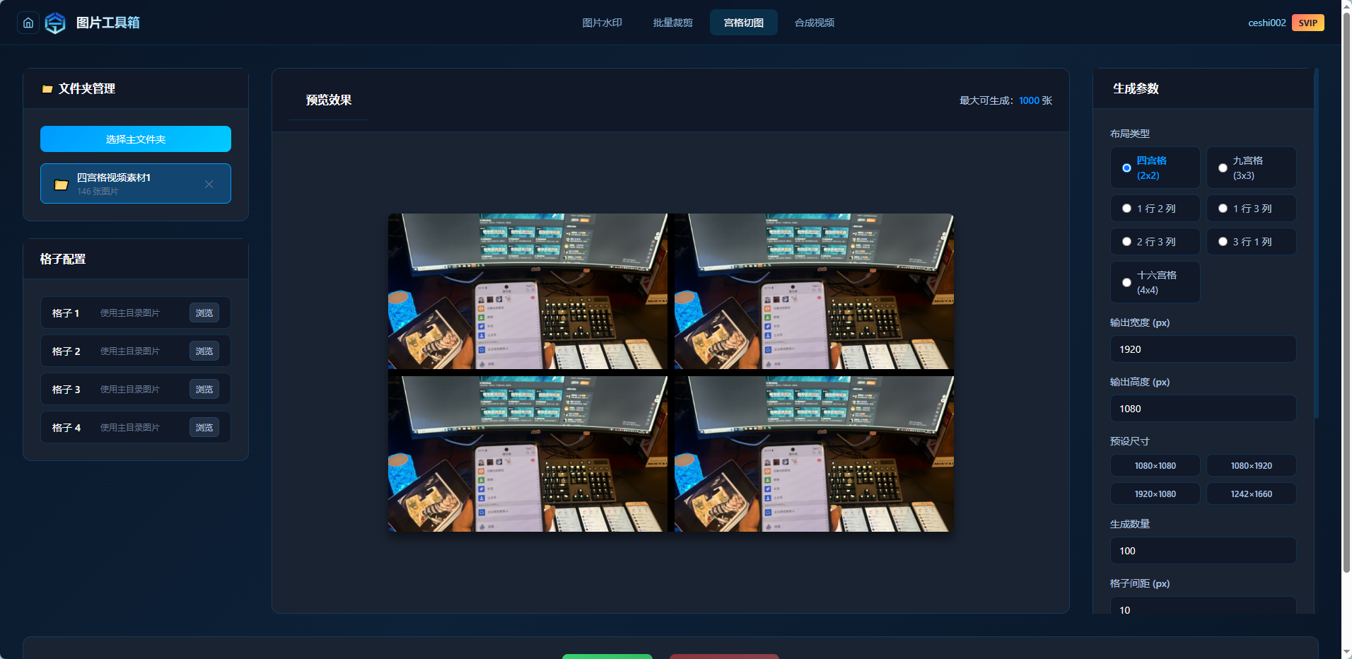This screenshot has height=659, width=1352.
Task: Open the 图片水印 tab
Action: 602,23
